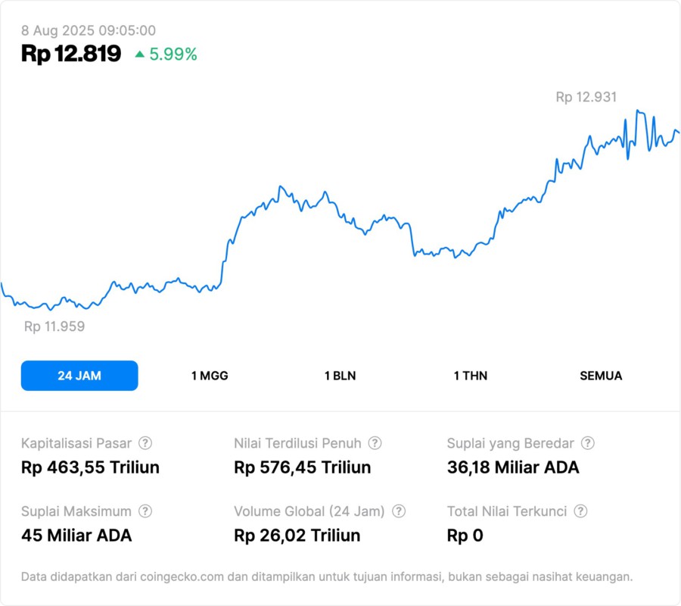This screenshot has height=606, width=681.
Task: Click the 8 Aug 2025 timestamp
Action: coord(89,30)
